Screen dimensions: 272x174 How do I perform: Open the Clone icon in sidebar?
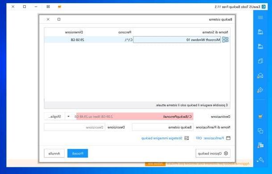(x=260, y=131)
